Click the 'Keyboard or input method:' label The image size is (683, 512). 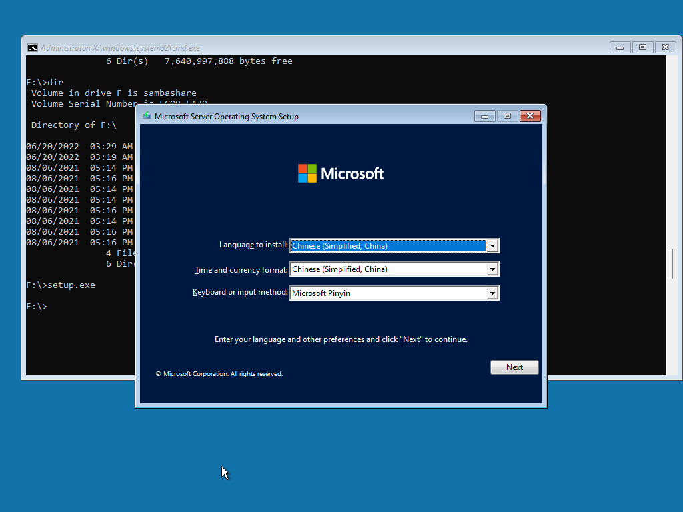pos(240,292)
